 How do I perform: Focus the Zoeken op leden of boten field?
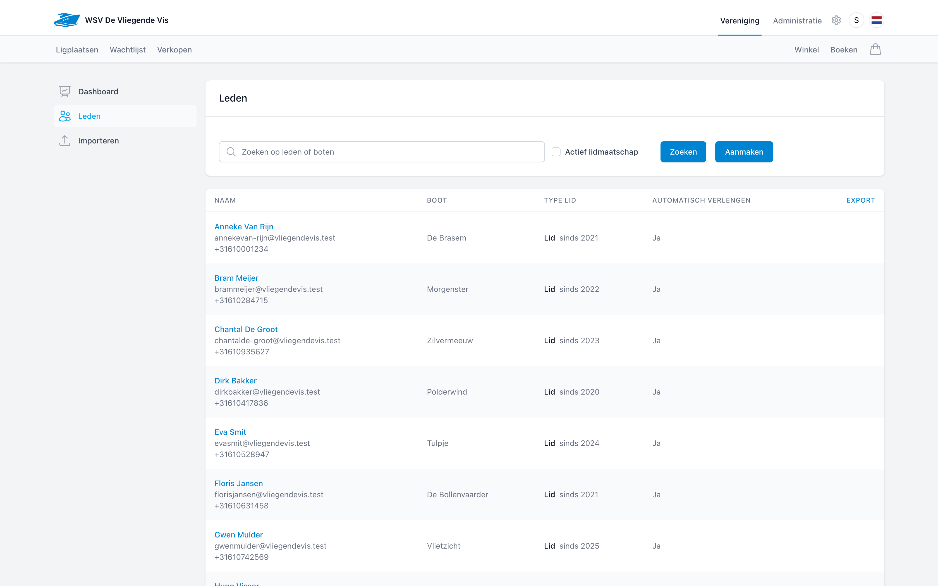point(381,152)
